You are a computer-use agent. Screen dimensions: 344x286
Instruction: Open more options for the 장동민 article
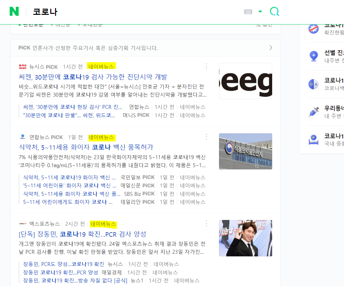(x=206, y=224)
